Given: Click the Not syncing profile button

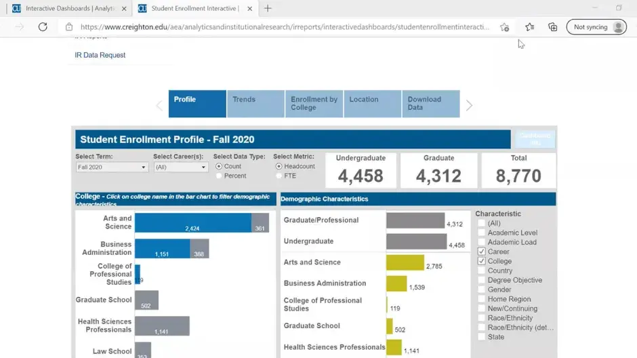Looking at the screenshot, I should tap(597, 27).
